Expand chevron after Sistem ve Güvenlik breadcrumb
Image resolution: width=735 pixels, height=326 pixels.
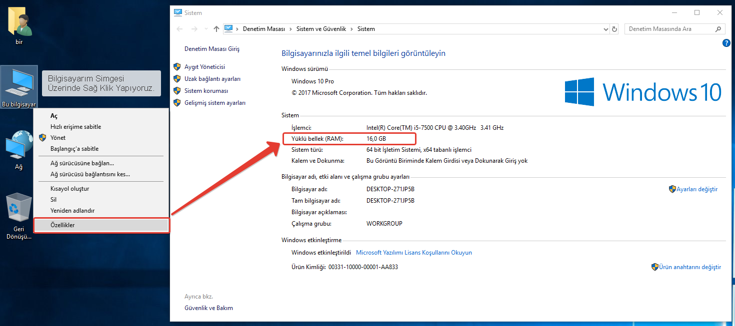[x=352, y=29]
